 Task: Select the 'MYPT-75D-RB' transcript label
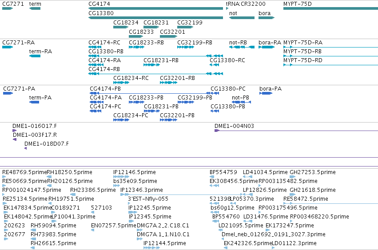(302, 52)
